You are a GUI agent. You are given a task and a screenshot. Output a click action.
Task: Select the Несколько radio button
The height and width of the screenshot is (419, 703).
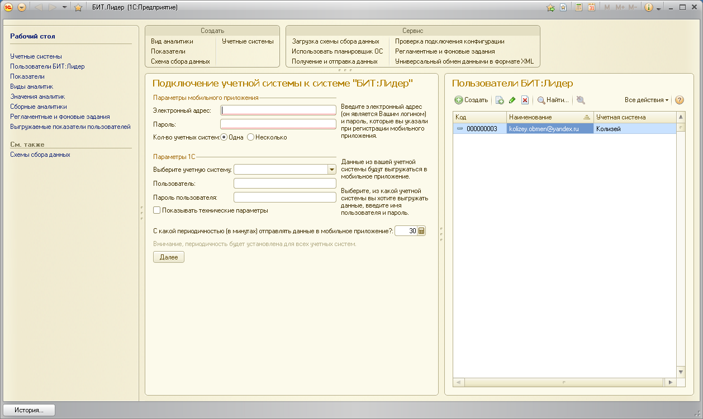point(250,137)
